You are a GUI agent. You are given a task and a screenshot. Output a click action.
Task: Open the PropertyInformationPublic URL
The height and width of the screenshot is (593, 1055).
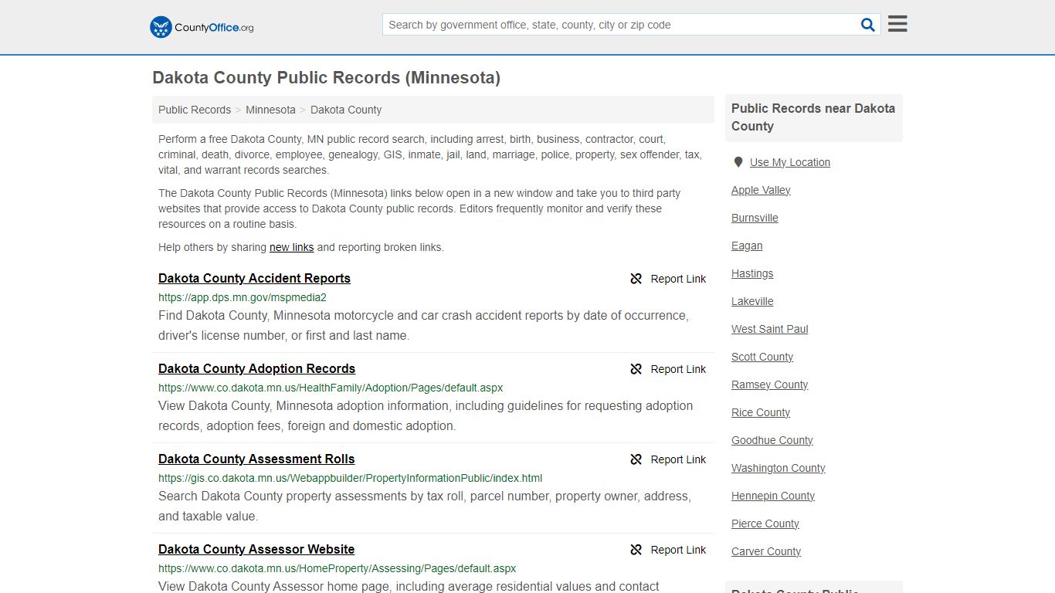[351, 478]
